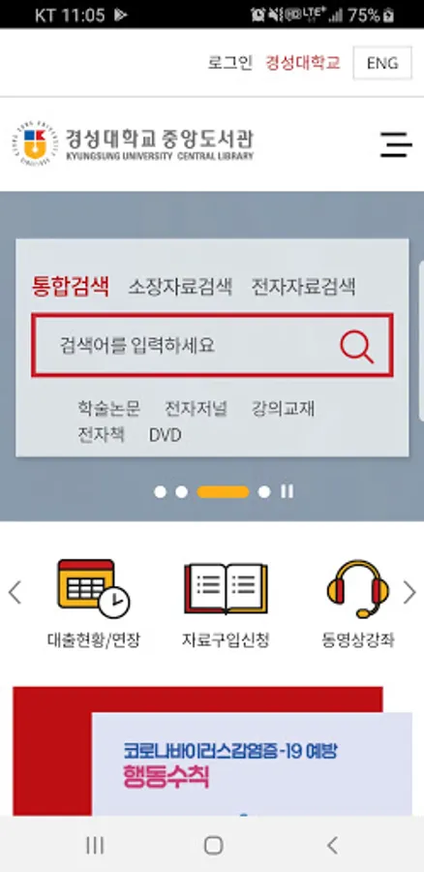The image size is (424, 872).
Task: Show next quick-menu icons with right arrow
Action: 409,592
